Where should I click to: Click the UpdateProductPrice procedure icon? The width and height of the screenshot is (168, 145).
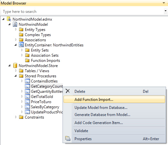click(27, 112)
